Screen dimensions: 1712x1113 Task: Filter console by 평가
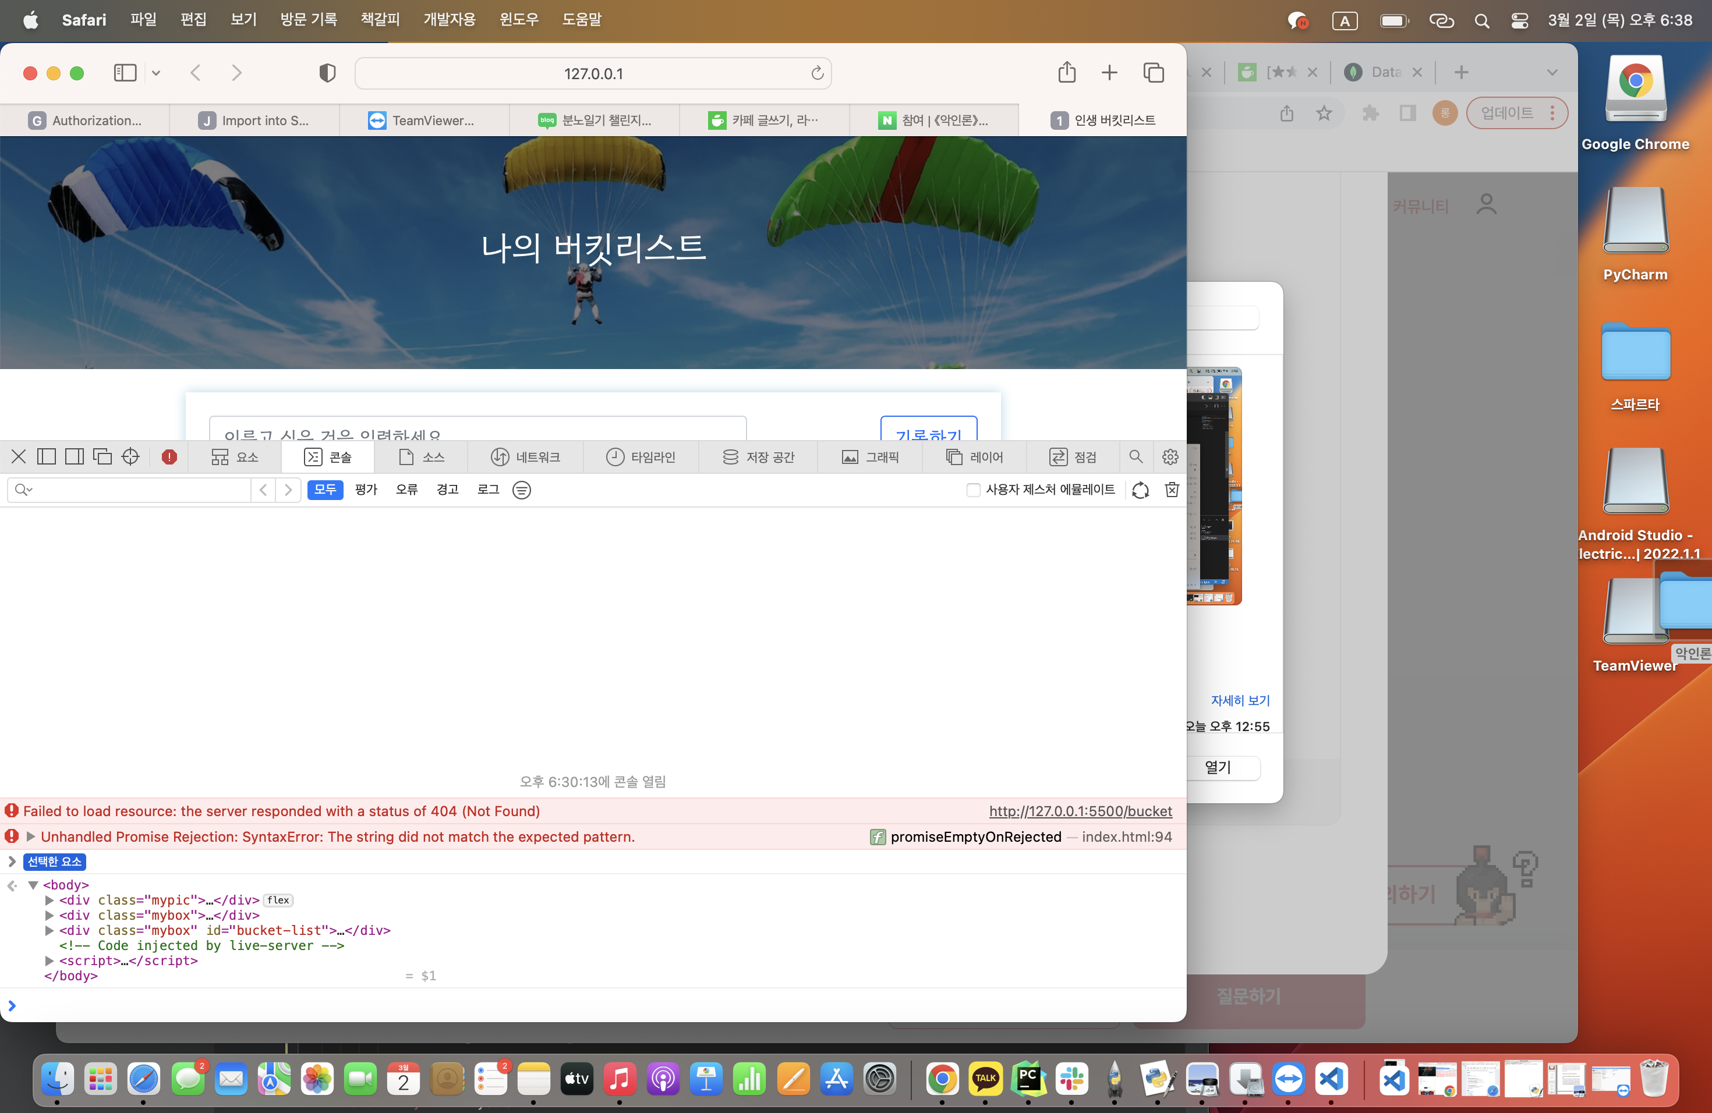366,490
